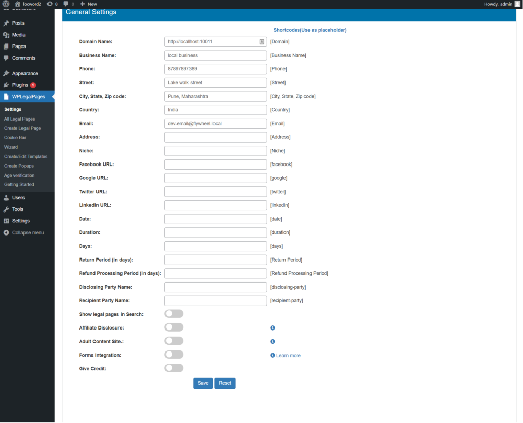Turn on the Affiliate Disclosure toggle
Screen dimensions: 523x423
[x=174, y=327]
